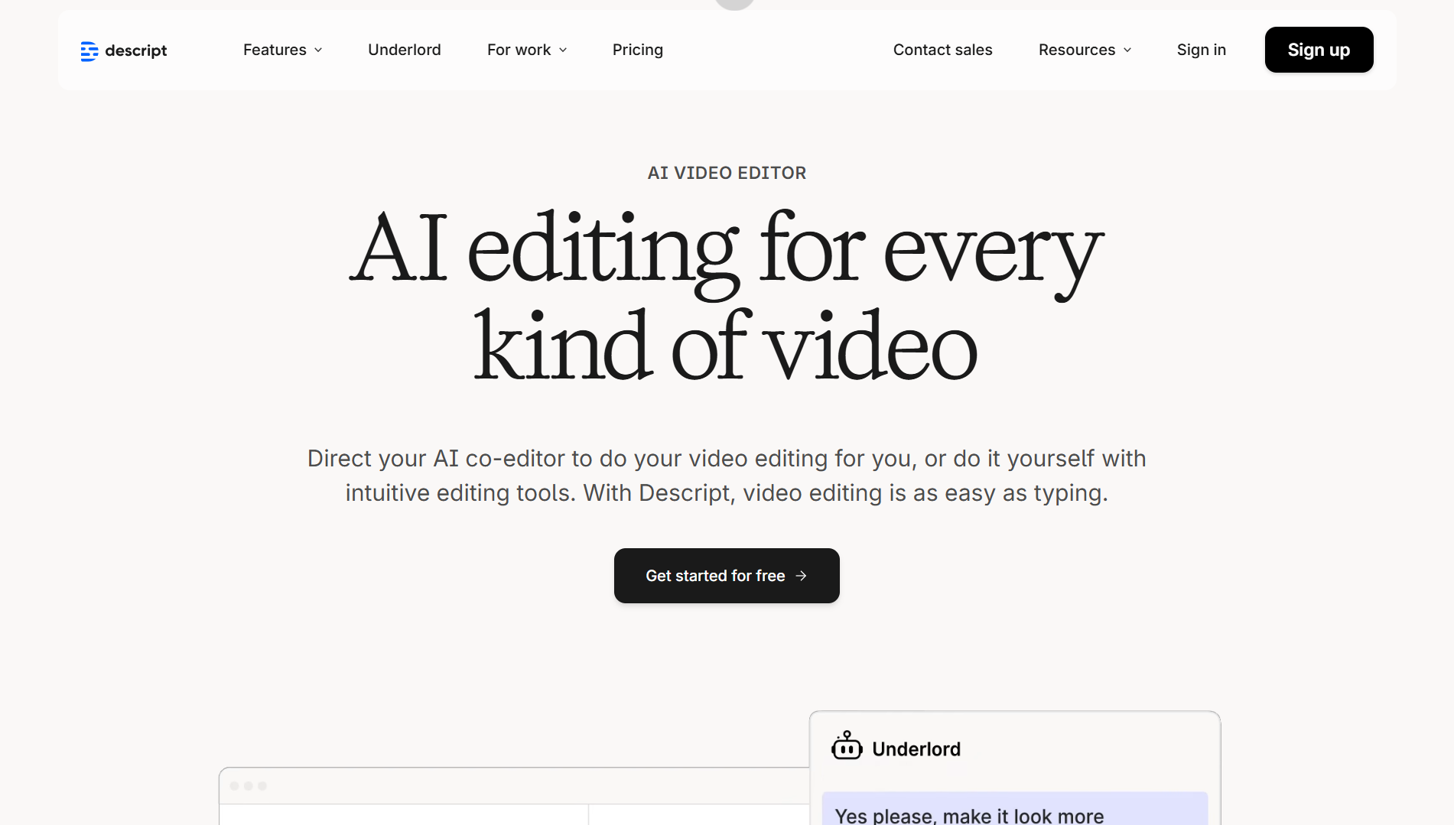Click the Contact sales link
1454x825 pixels.
942,50
